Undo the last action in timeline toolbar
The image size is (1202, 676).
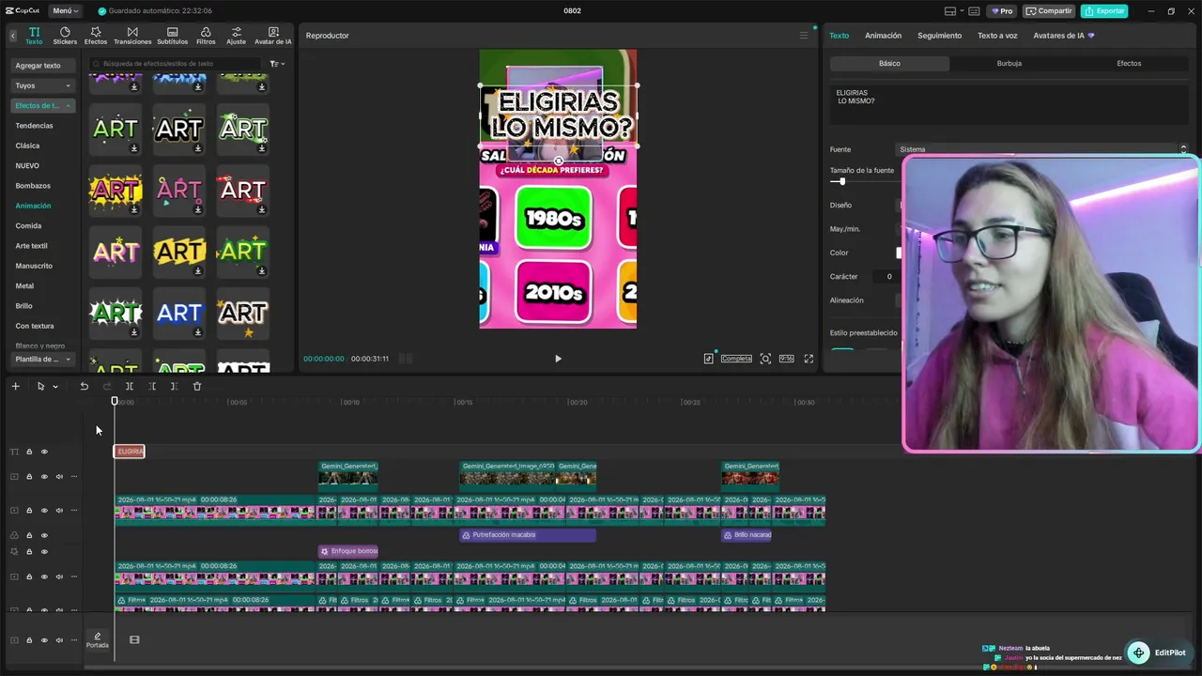pyautogui.click(x=84, y=386)
